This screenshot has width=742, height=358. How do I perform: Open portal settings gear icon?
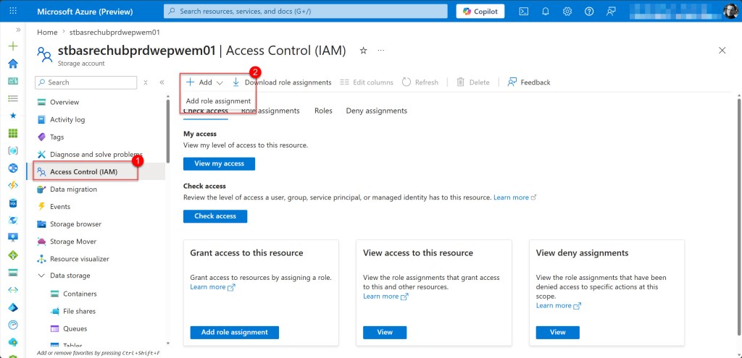tap(567, 12)
